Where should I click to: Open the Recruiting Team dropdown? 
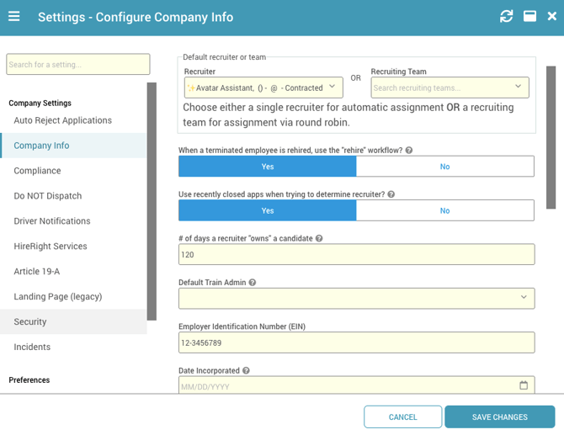point(518,87)
